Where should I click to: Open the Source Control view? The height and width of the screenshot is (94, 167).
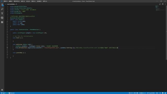coord(2,13)
